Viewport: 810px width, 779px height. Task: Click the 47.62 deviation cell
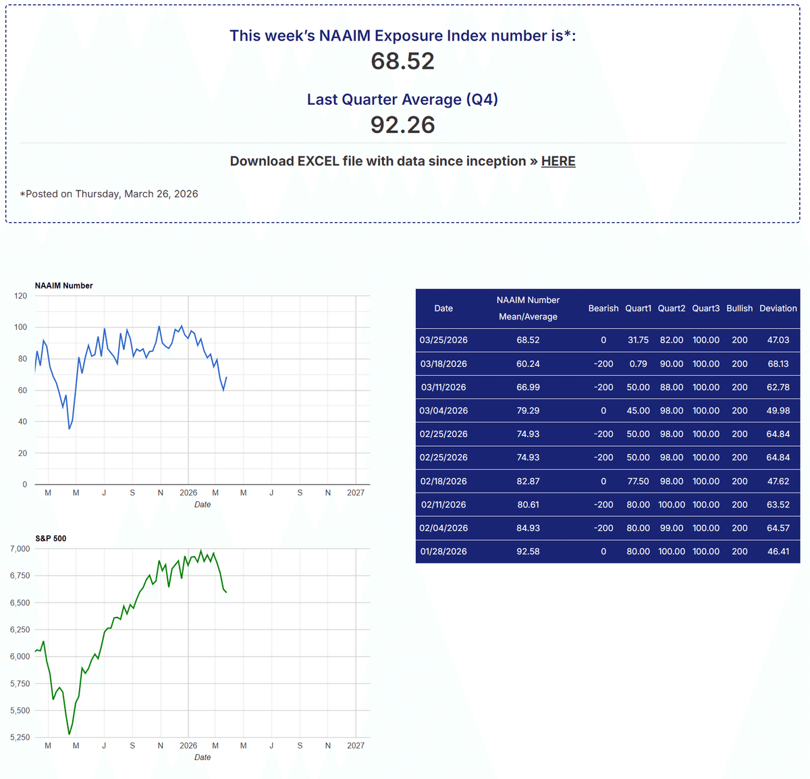[778, 481]
